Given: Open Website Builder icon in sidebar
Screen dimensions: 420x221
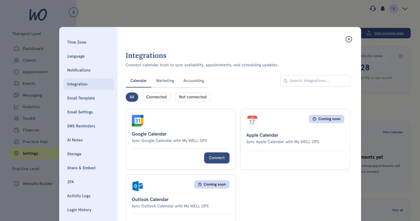Looking at the screenshot, I should pyautogui.click(x=16, y=184).
